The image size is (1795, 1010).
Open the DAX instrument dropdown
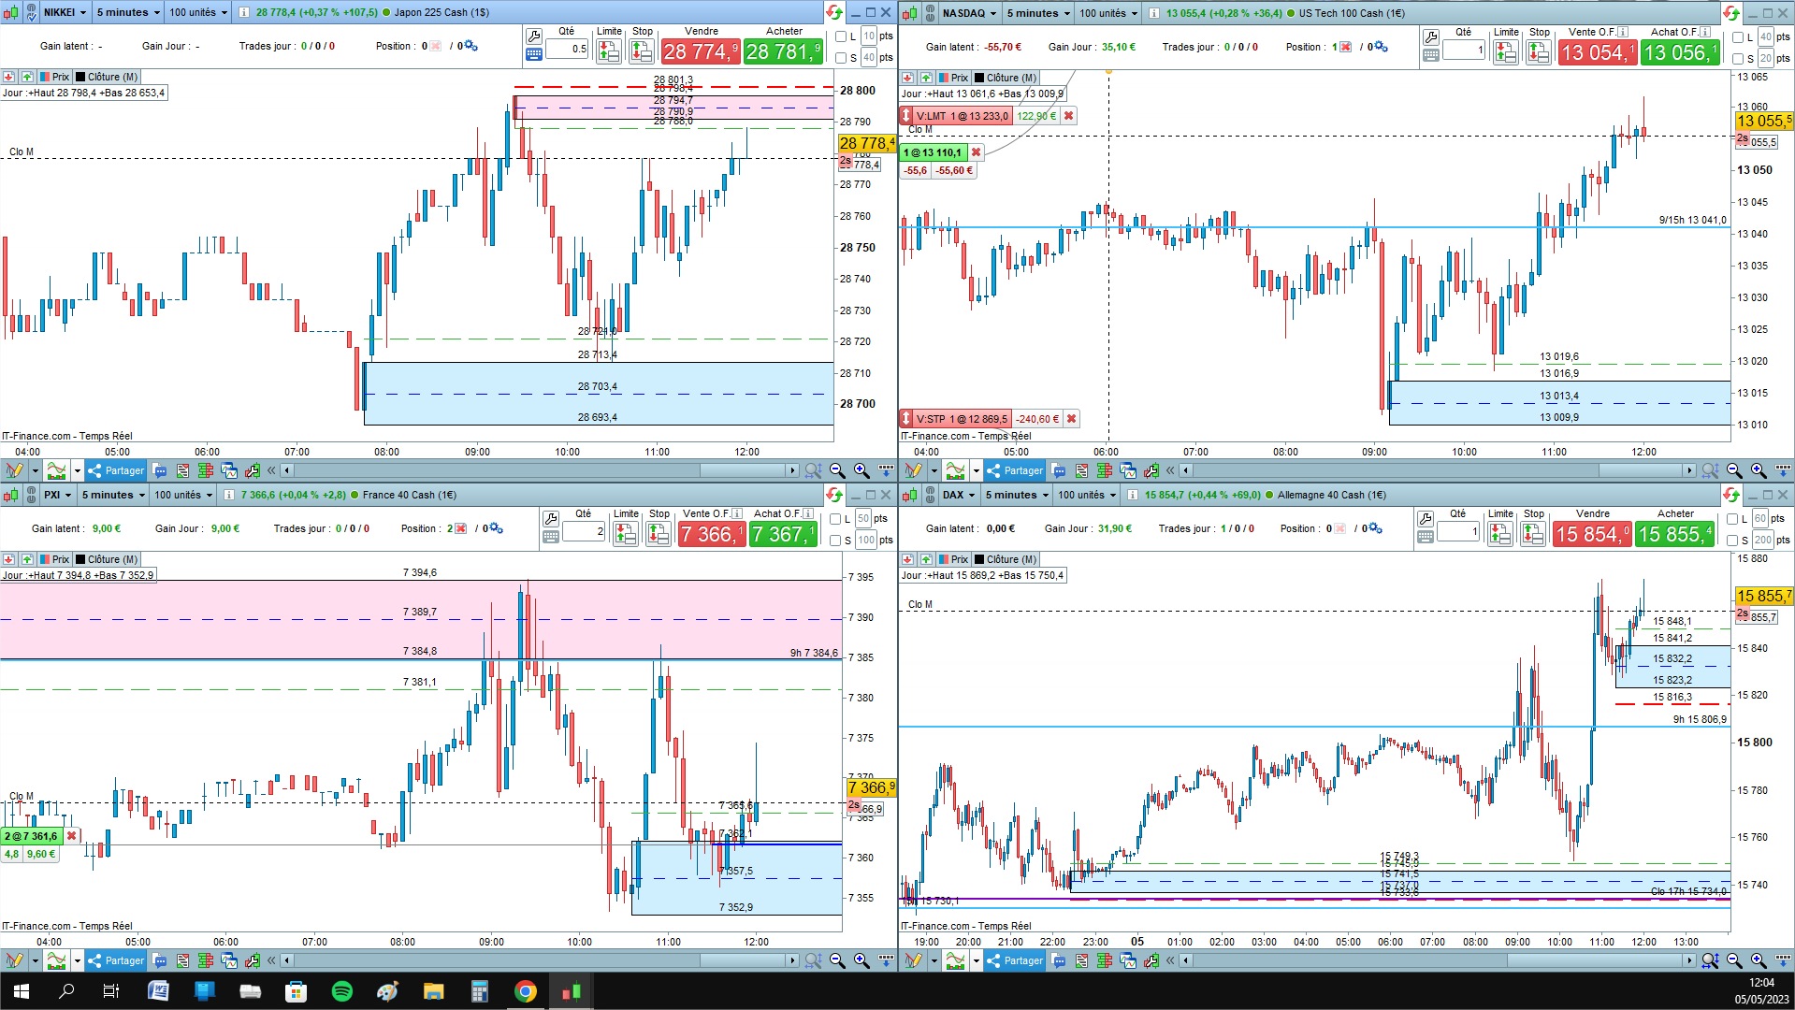[x=959, y=495]
